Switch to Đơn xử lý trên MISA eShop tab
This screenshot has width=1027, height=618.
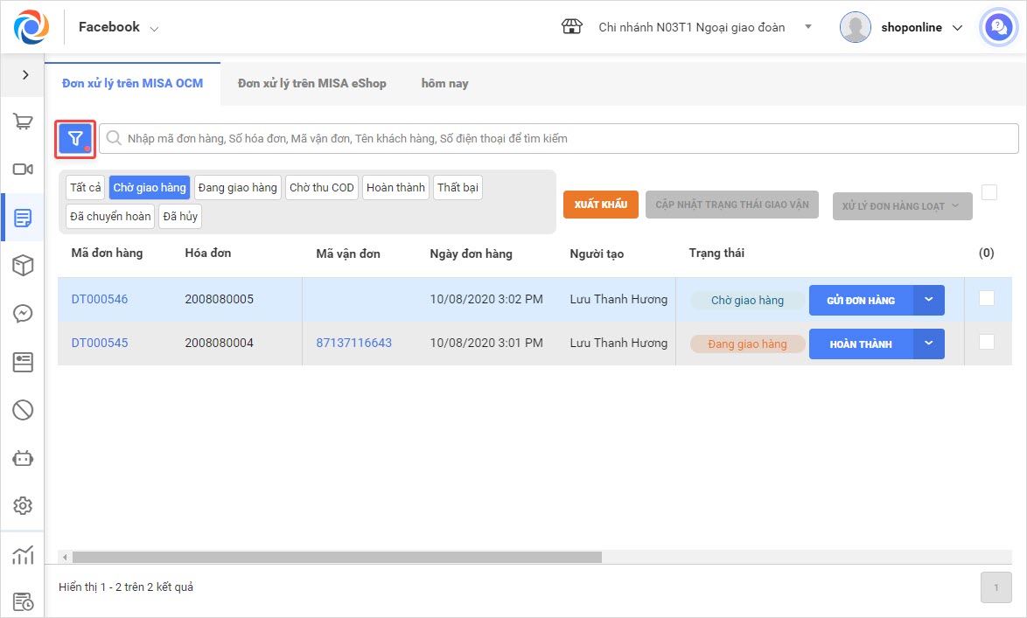(311, 84)
